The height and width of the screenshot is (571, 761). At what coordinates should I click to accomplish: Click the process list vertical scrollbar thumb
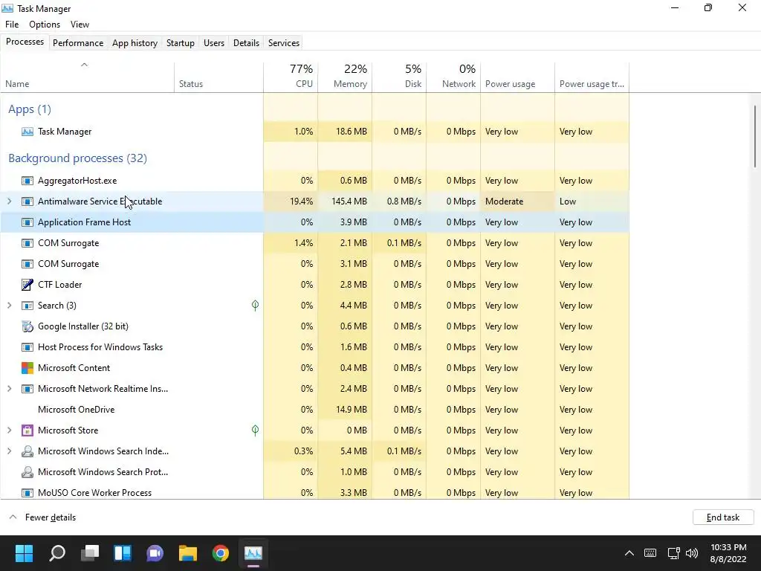755,137
